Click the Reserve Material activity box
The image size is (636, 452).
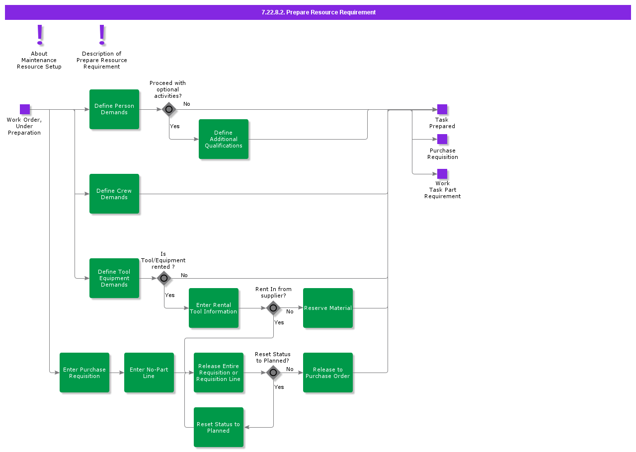(x=328, y=308)
